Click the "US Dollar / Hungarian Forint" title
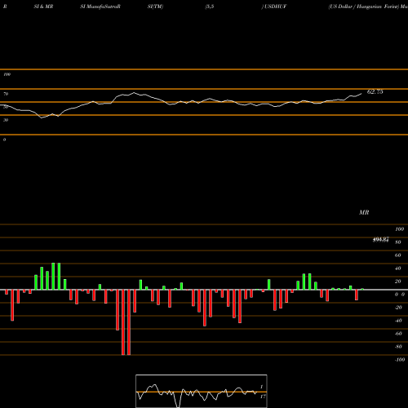This screenshot has height=408, width=408. click(x=363, y=7)
